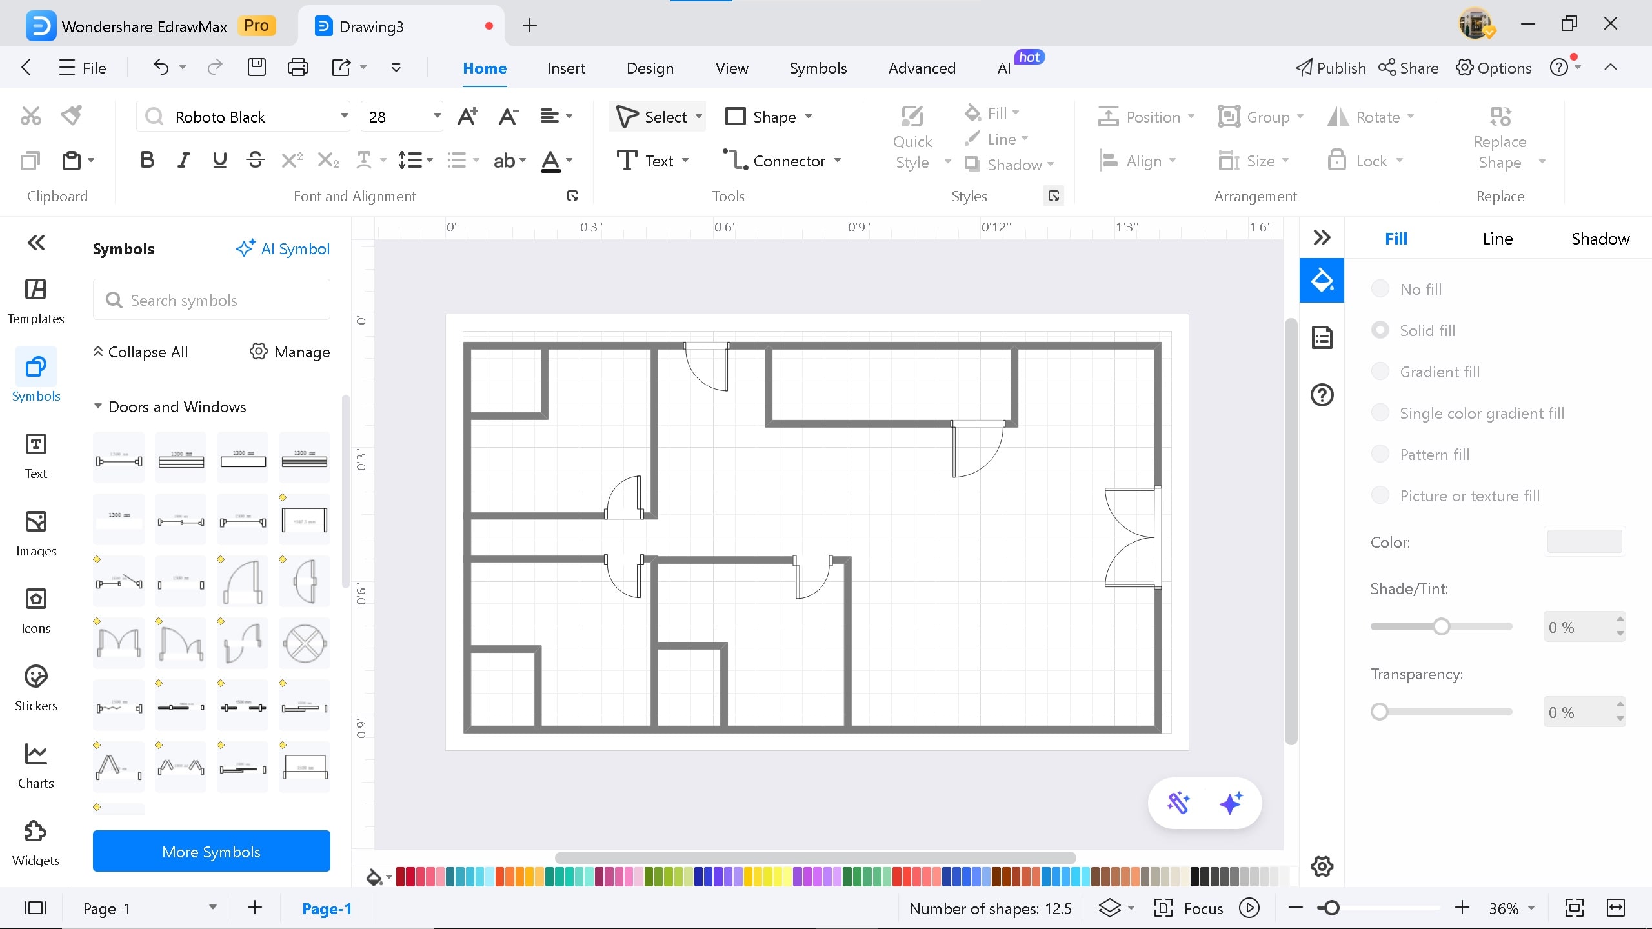Select the Solid fill radio option

point(1380,330)
